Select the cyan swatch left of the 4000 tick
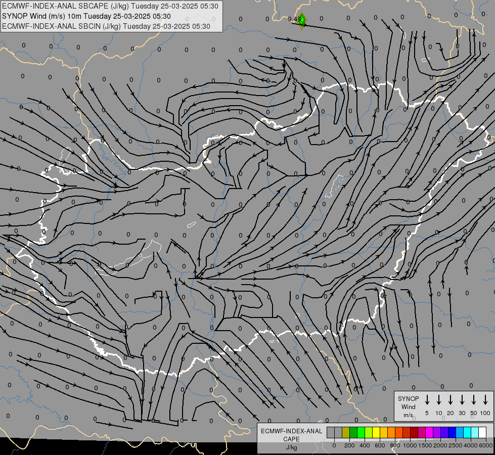Viewport: 495px width, 455px height. pyautogui.click(x=467, y=432)
